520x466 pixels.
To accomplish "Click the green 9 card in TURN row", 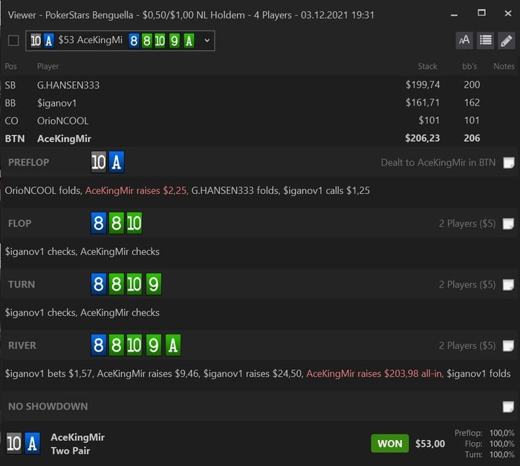I will (154, 285).
